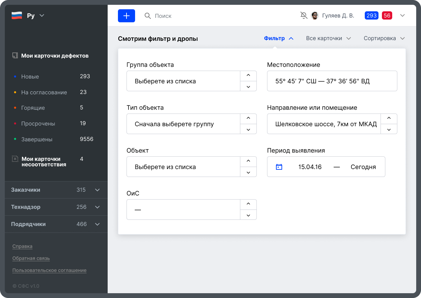Select Просрочены cards in sidebar
Viewport: 421px width, 298px height.
[38, 123]
